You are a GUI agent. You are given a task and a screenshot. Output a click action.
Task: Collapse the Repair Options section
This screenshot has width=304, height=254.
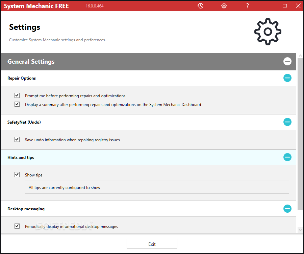287,78
